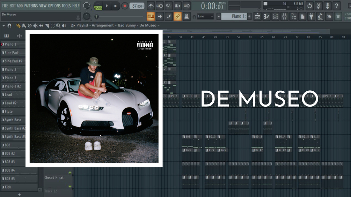The height and width of the screenshot is (197, 351).
Task: Toggle the metronome
Action: pyautogui.click(x=151, y=6)
